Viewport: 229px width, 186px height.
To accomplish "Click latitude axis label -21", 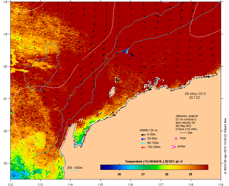I will [x=5, y=99].
